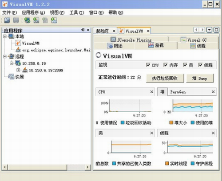This screenshot has height=181, width=222.
Task: Click the blue 守护线程 legend swatch
Action: point(193,163)
